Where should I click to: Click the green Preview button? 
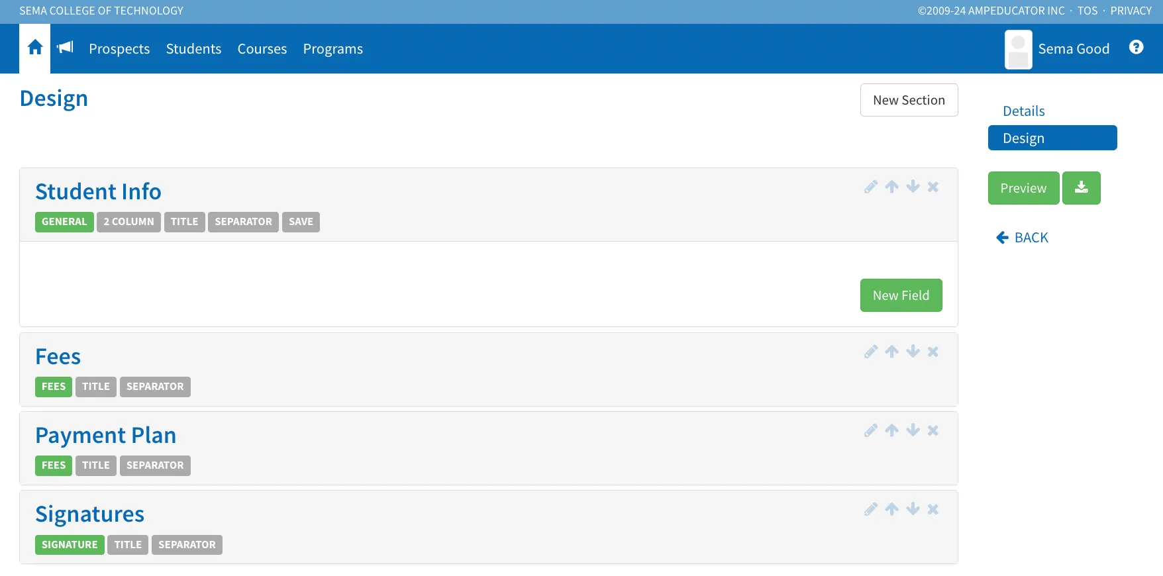click(x=1023, y=188)
